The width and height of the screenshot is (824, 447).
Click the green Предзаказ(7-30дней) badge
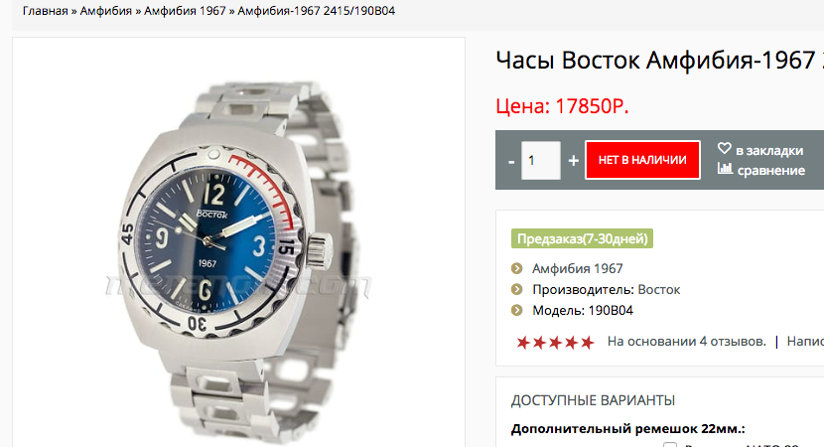coord(582,238)
